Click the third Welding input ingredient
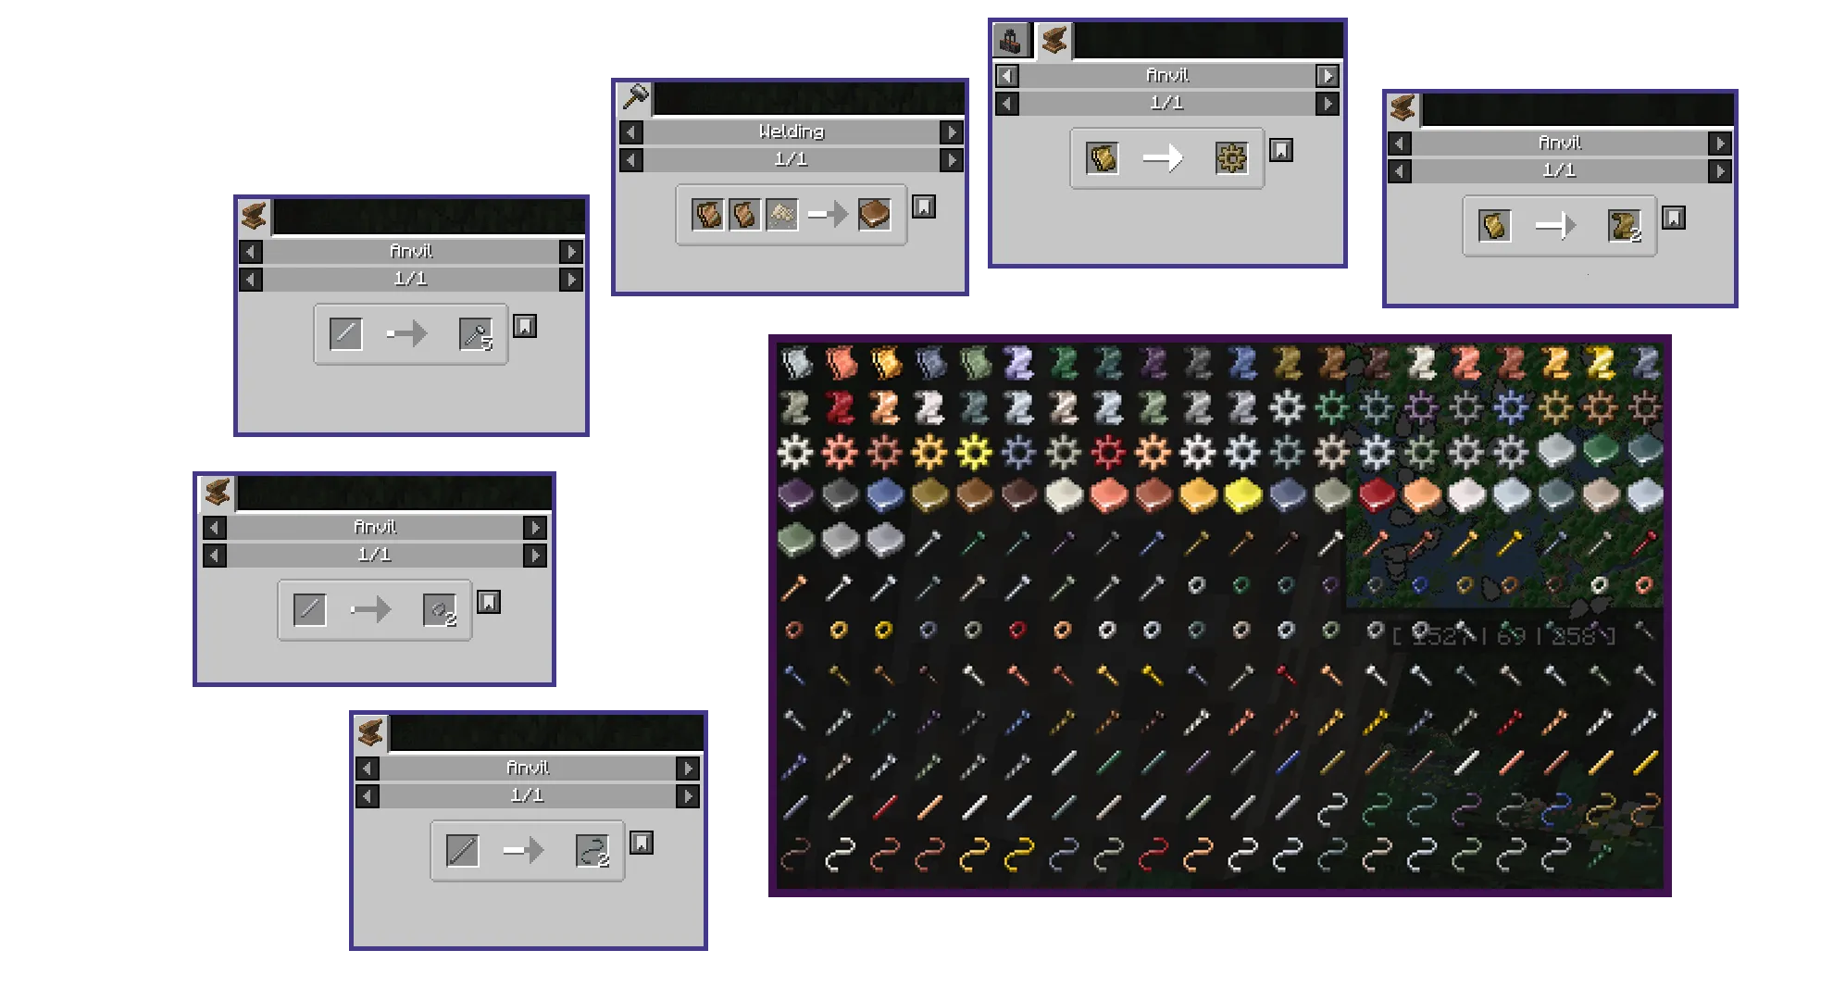Screen dimensions: 1833x1000 (x=781, y=215)
